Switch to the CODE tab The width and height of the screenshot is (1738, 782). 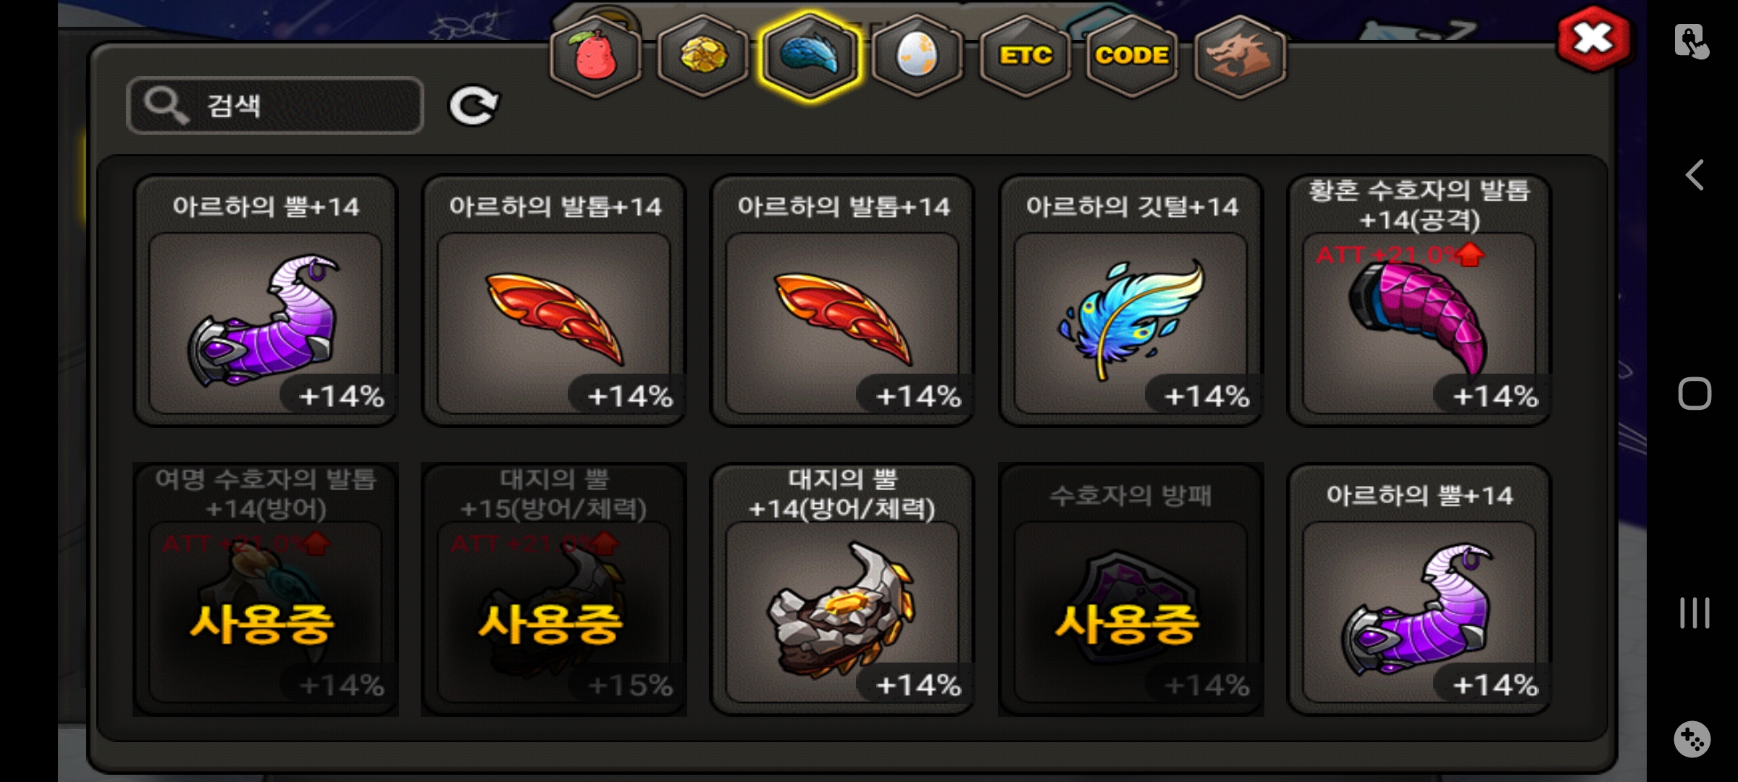pyautogui.click(x=1132, y=56)
